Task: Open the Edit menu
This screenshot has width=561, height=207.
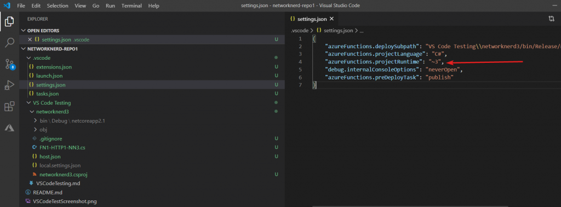Action: coord(36,5)
